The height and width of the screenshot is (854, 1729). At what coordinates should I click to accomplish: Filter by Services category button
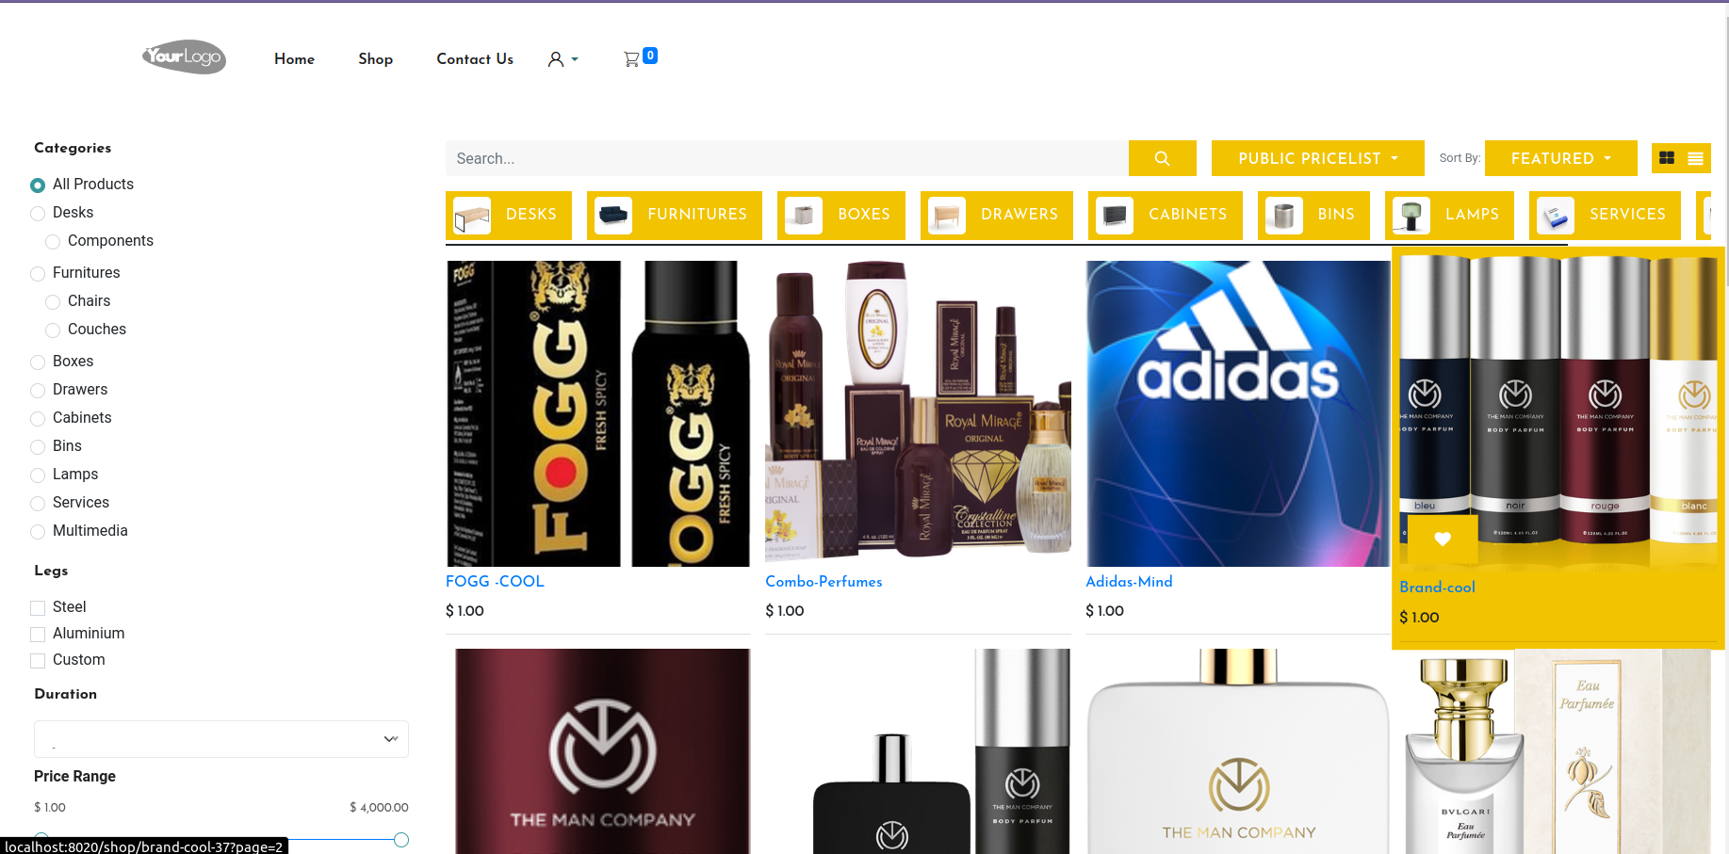1605,216
